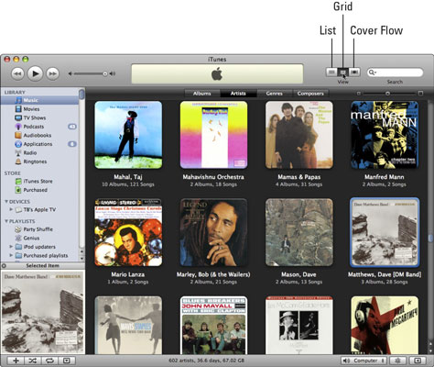Open the Computer speakers dropdown
This screenshot has height=367, width=434.
pyautogui.click(x=363, y=361)
